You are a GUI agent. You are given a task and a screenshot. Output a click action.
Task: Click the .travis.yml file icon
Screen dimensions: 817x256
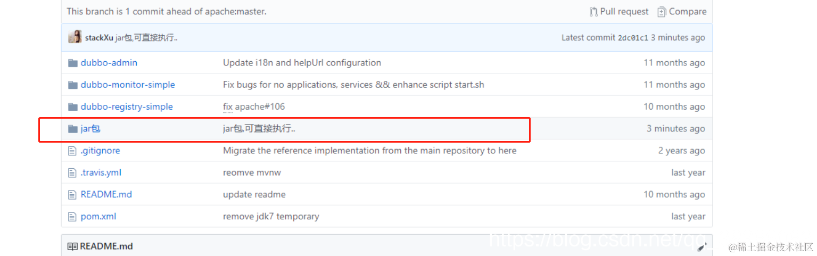(73, 173)
